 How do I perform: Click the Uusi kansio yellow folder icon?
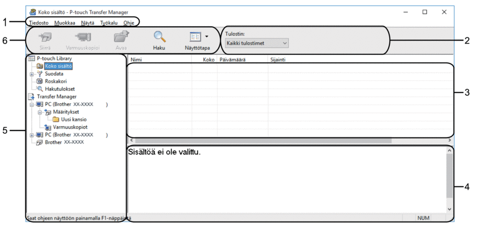click(56, 119)
